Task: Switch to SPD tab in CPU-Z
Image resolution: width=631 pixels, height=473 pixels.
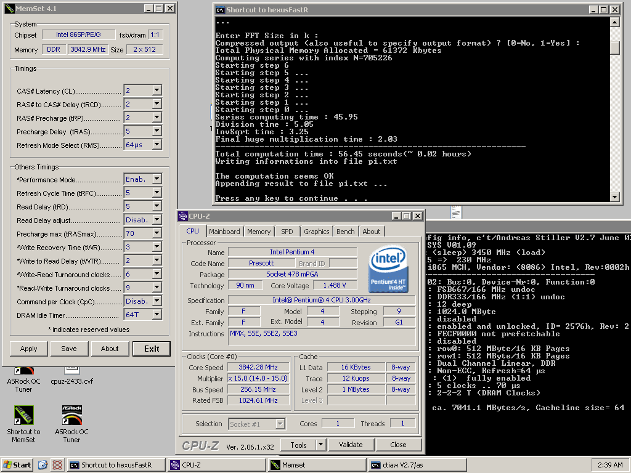Action: pos(287,232)
